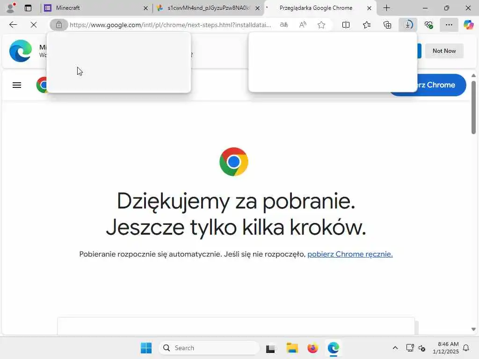Open the Windows Start menu
The width and height of the screenshot is (479, 359).
click(146, 348)
